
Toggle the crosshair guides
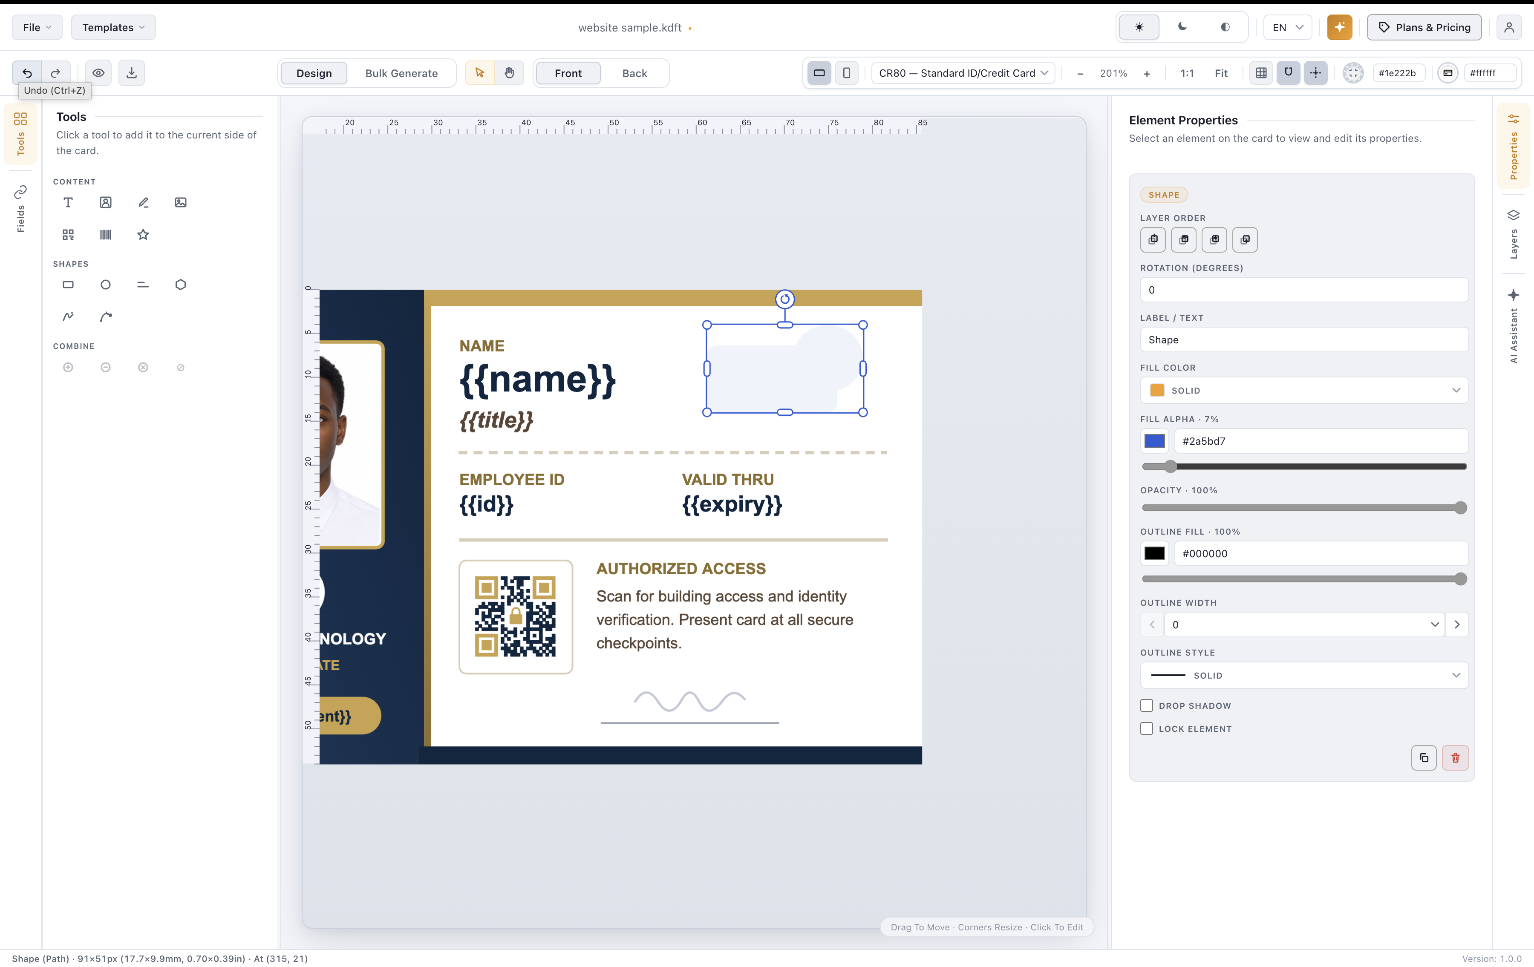pyautogui.click(x=1315, y=72)
